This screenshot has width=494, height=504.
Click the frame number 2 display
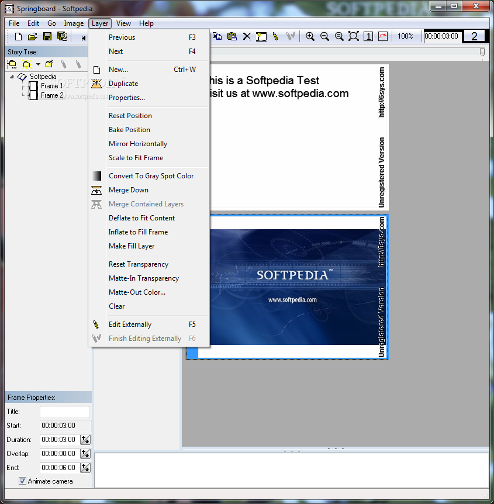[474, 36]
